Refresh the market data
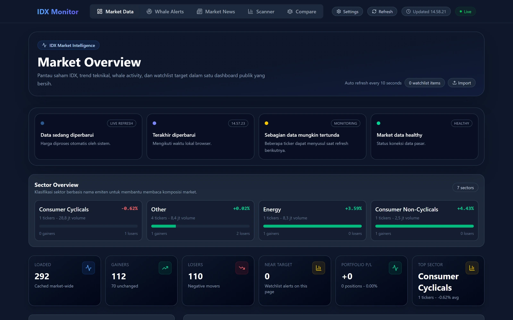Image resolution: width=513 pixels, height=320 pixels. click(382, 12)
